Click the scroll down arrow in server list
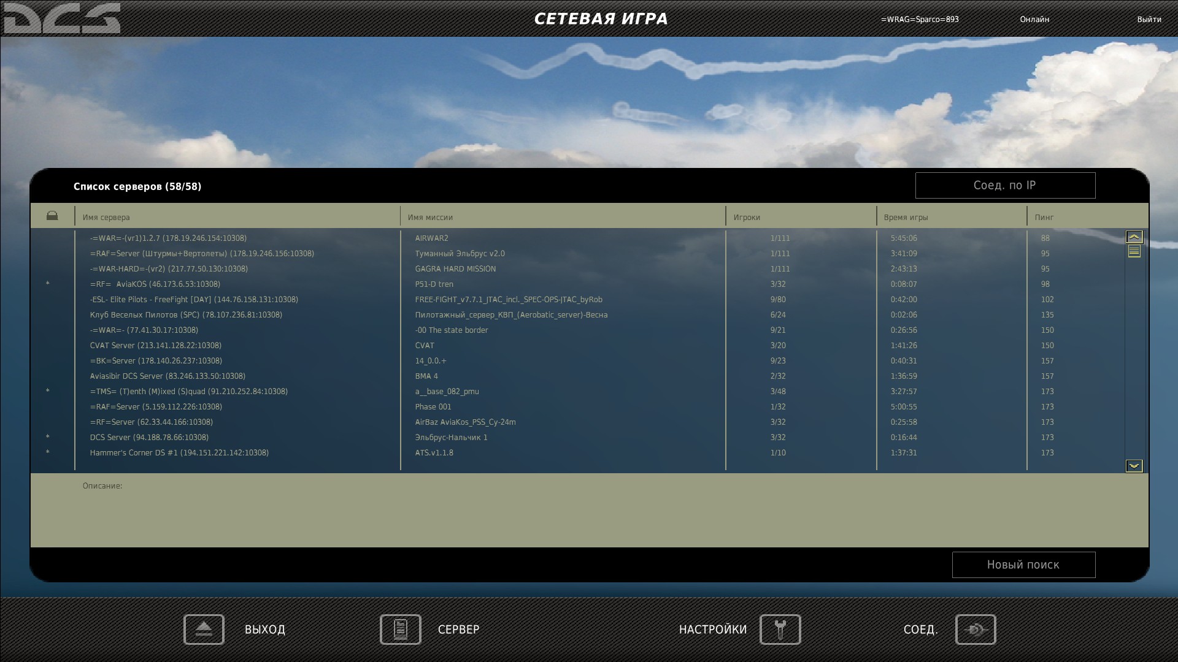Image resolution: width=1178 pixels, height=662 pixels. (1134, 466)
